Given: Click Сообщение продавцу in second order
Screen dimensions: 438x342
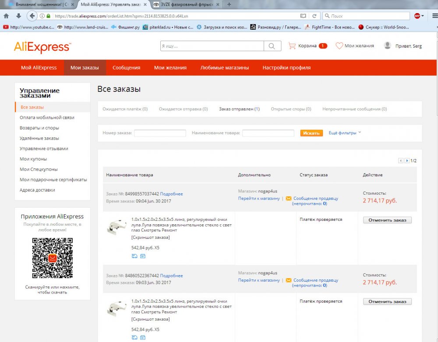Looking at the screenshot, I should pyautogui.click(x=316, y=280).
